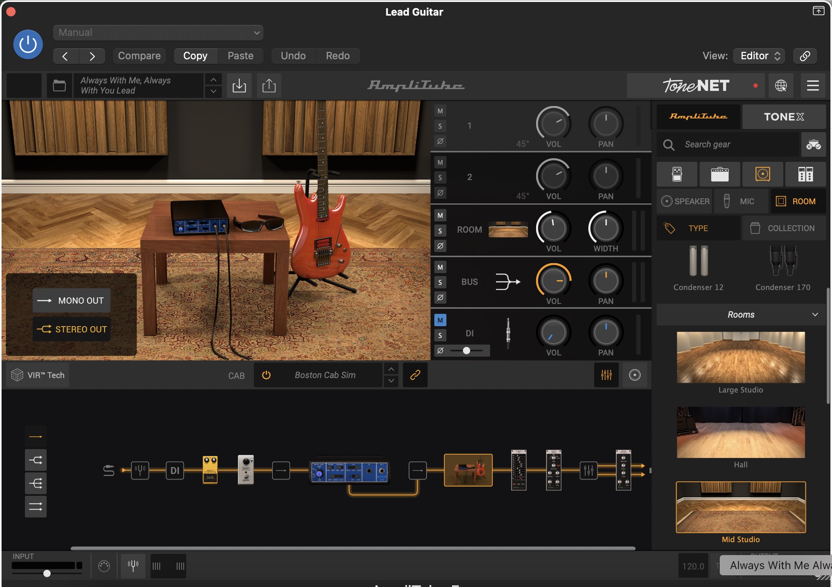Select the single serial chain routing icon
This screenshot has width=832, height=587.
point(35,437)
